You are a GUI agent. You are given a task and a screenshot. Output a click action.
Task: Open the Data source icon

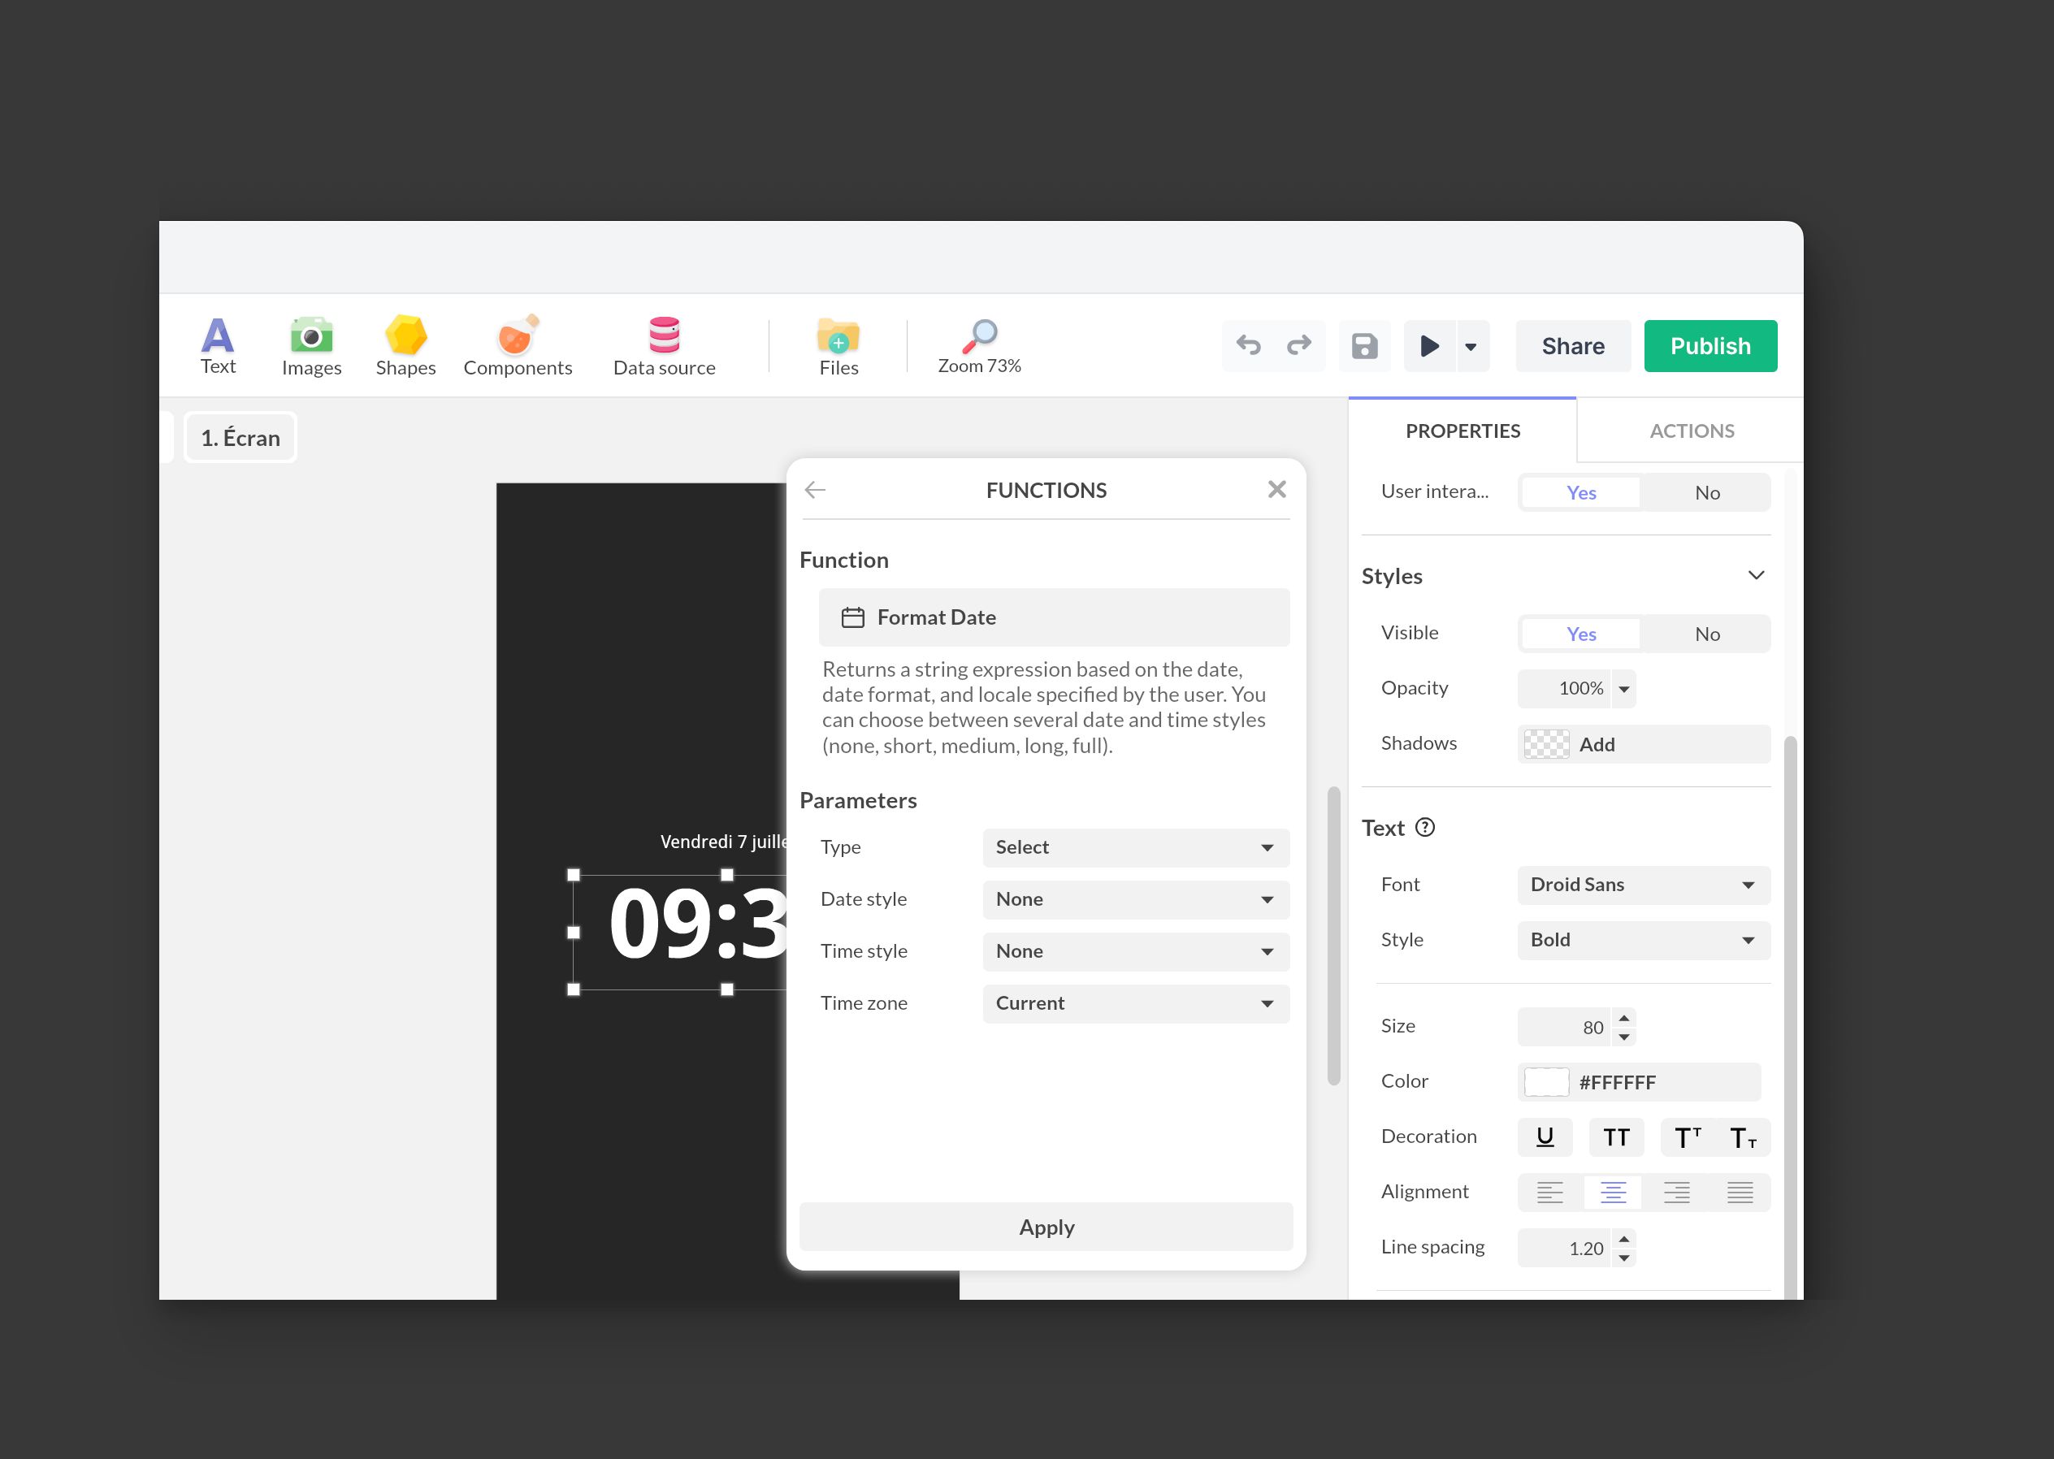(664, 345)
